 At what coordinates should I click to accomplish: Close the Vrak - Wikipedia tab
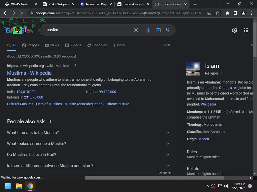[x=73, y=4]
